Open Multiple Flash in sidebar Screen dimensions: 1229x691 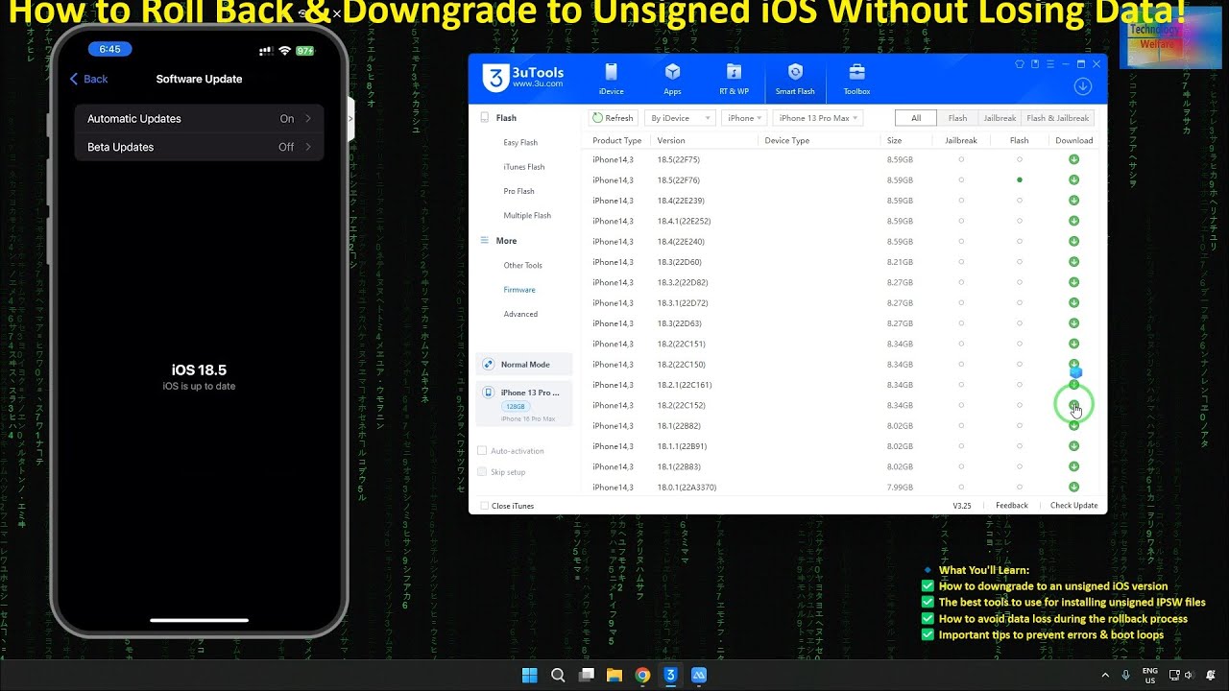click(527, 216)
